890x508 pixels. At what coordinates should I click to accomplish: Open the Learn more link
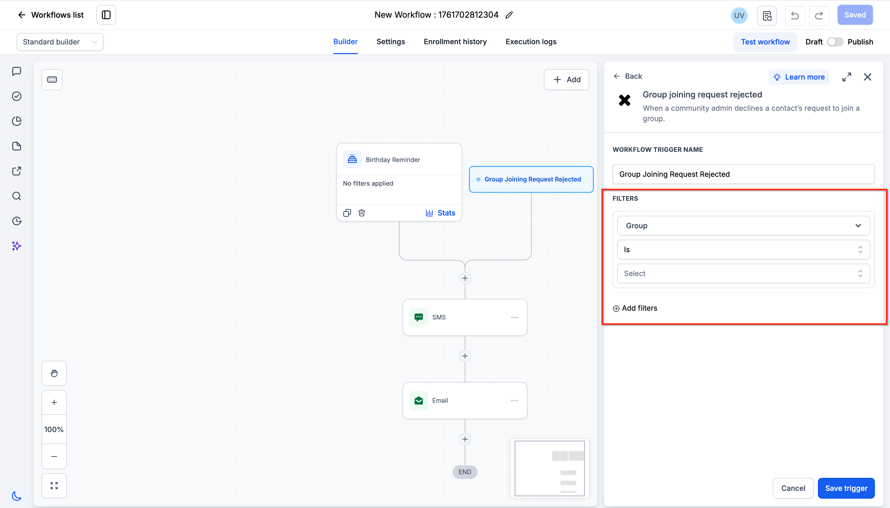(x=799, y=77)
